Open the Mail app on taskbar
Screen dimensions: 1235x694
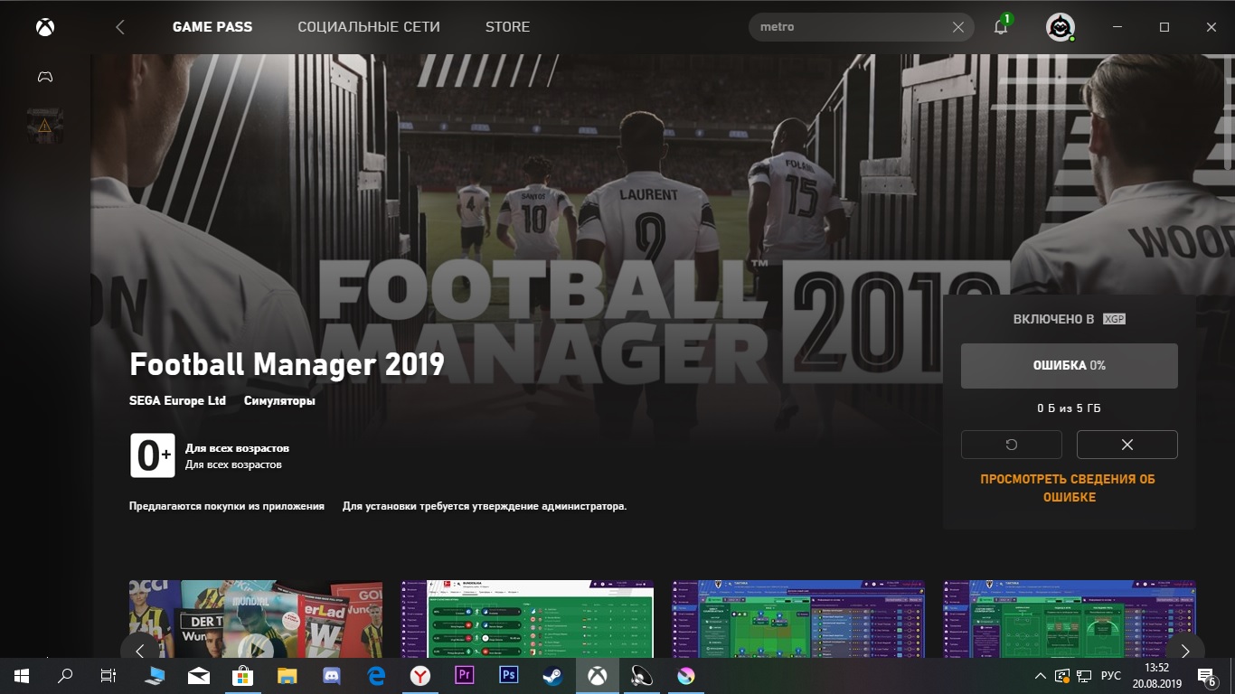(199, 676)
